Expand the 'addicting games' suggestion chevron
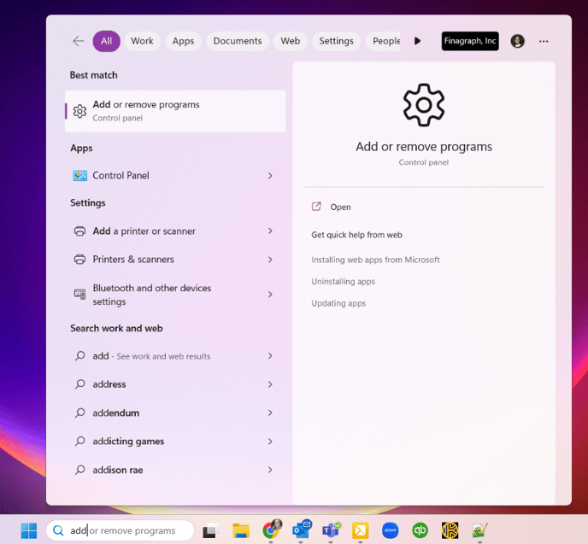Image resolution: width=588 pixels, height=544 pixels. tap(270, 442)
